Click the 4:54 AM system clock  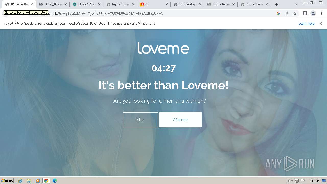coord(314,181)
